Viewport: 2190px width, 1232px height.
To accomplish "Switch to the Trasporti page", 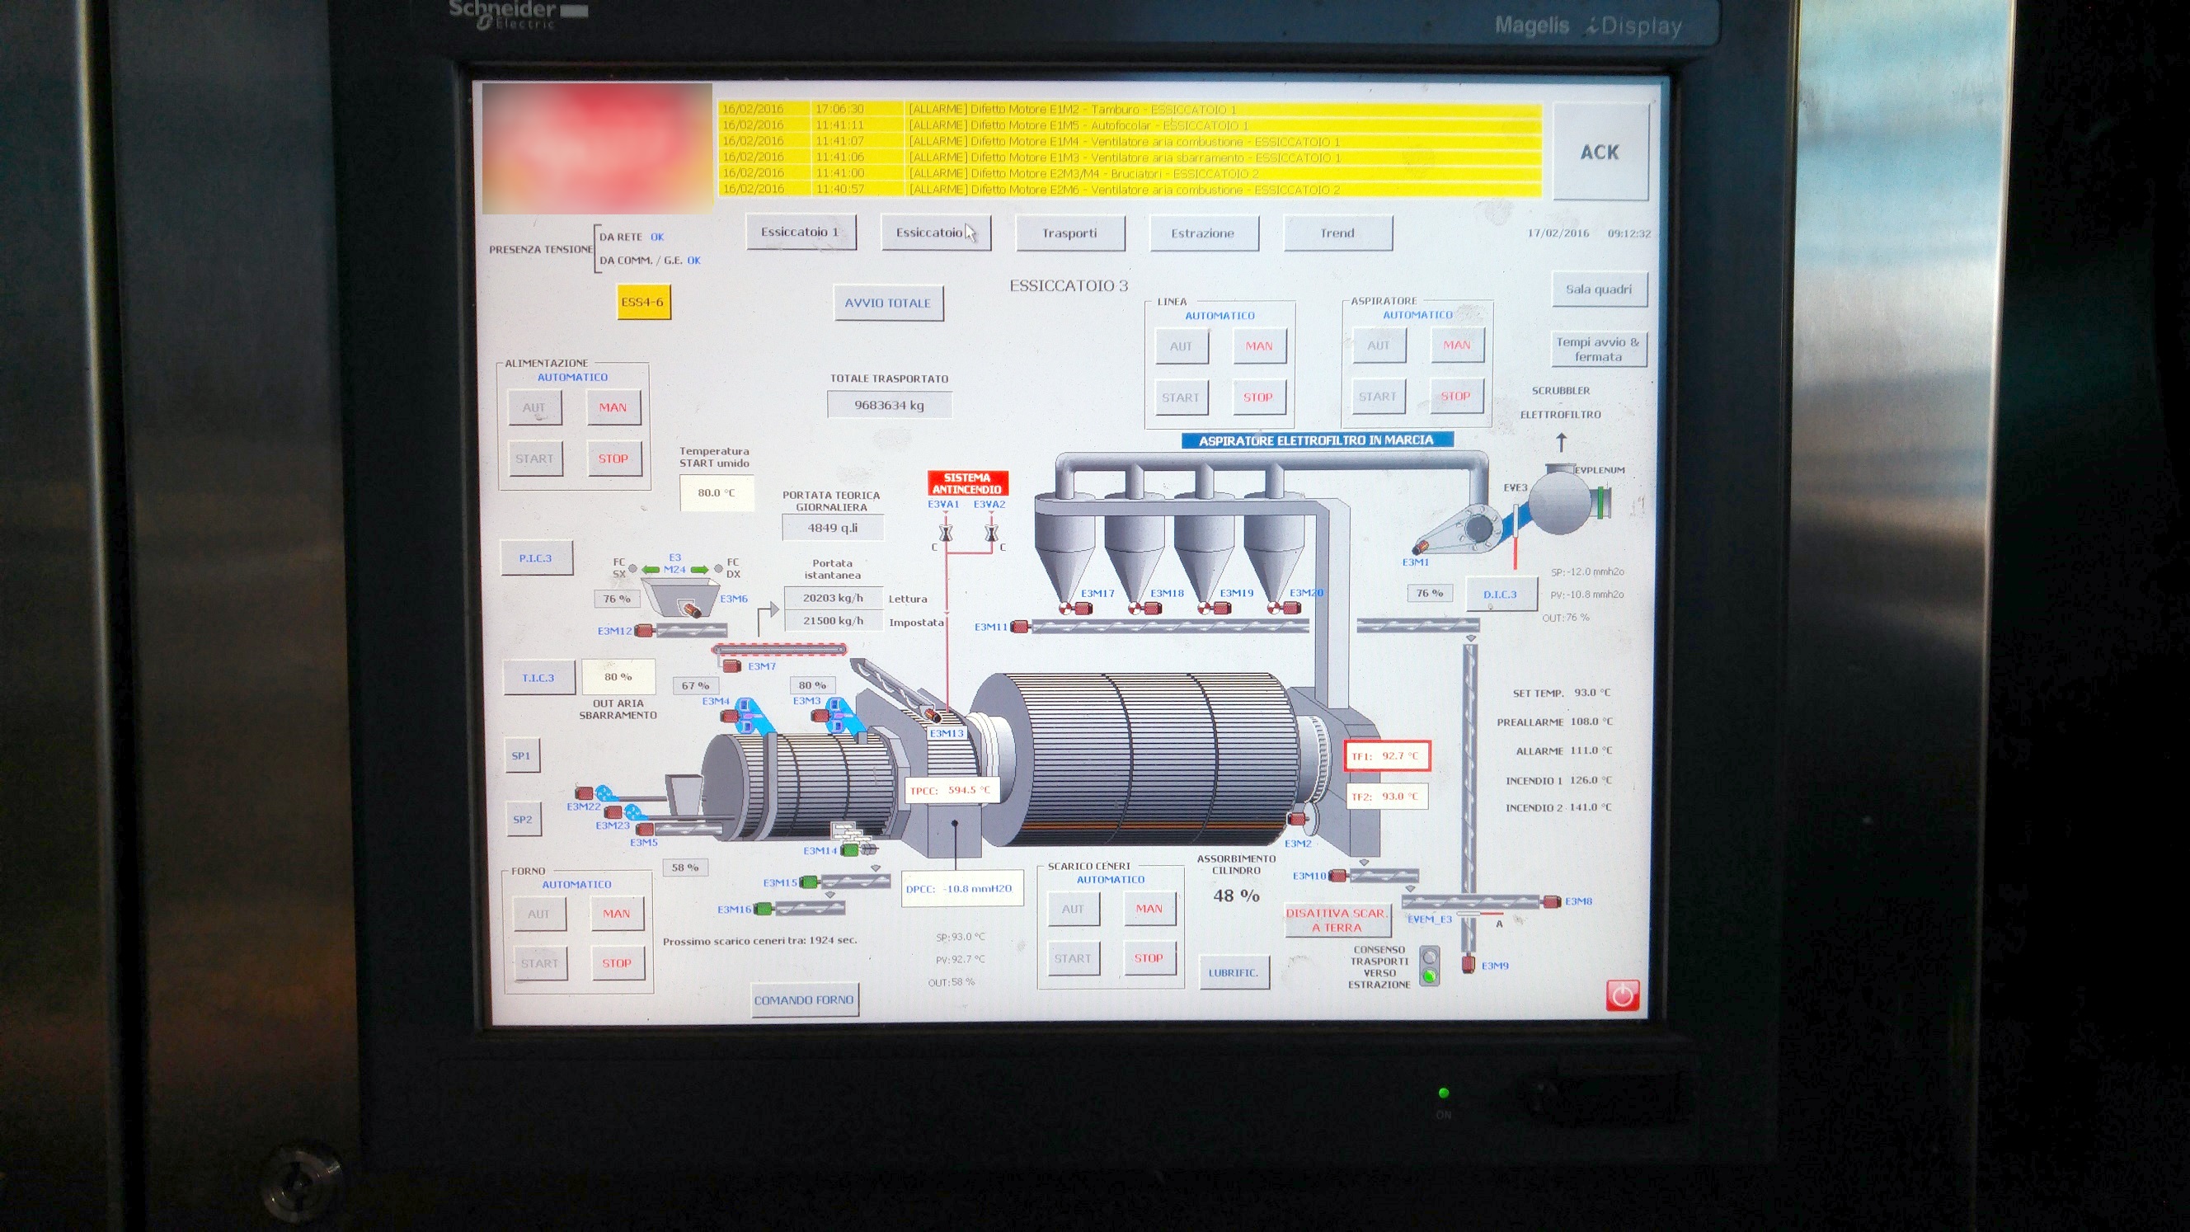I will 1069,233.
